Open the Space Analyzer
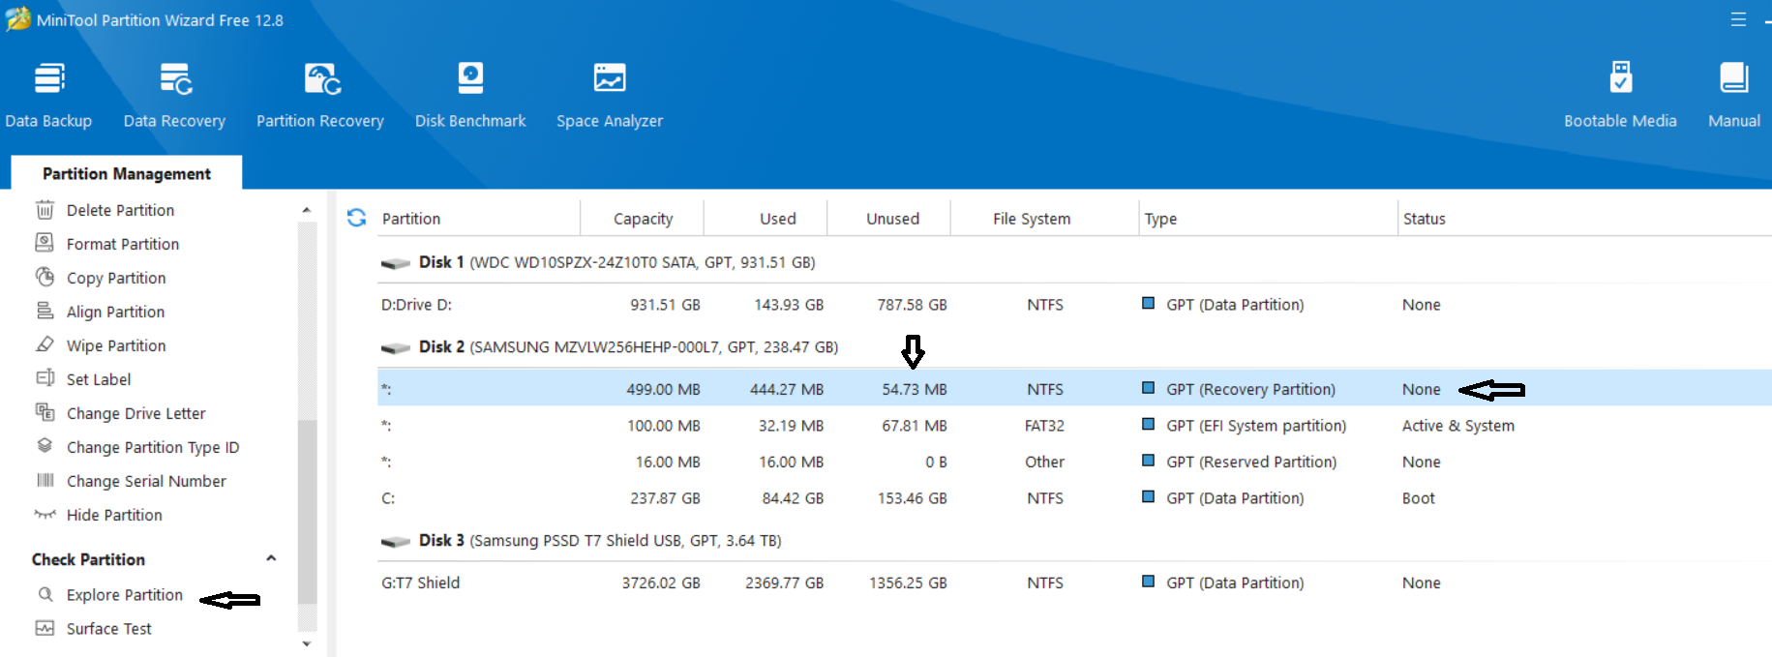1772x657 pixels. pos(610,94)
